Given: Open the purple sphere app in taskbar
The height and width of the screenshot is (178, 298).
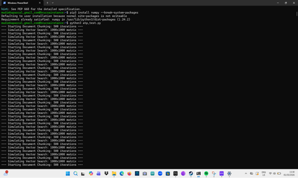Looking at the screenshot, I should (183, 174).
